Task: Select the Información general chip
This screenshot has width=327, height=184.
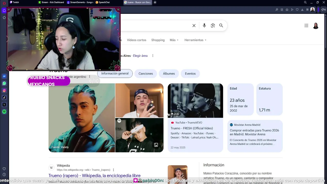Action: pyautogui.click(x=115, y=74)
